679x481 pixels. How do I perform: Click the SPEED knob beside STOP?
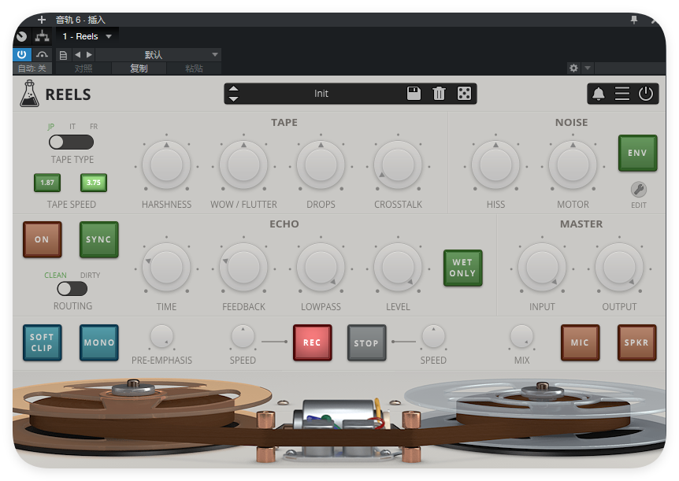[x=433, y=336]
